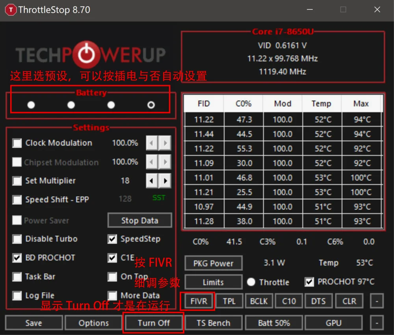Decrease Clock Modulation with left arrow
This screenshot has width=394, height=335.
(x=152, y=143)
